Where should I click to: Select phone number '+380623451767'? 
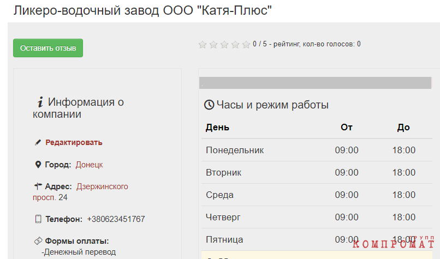pos(116,219)
